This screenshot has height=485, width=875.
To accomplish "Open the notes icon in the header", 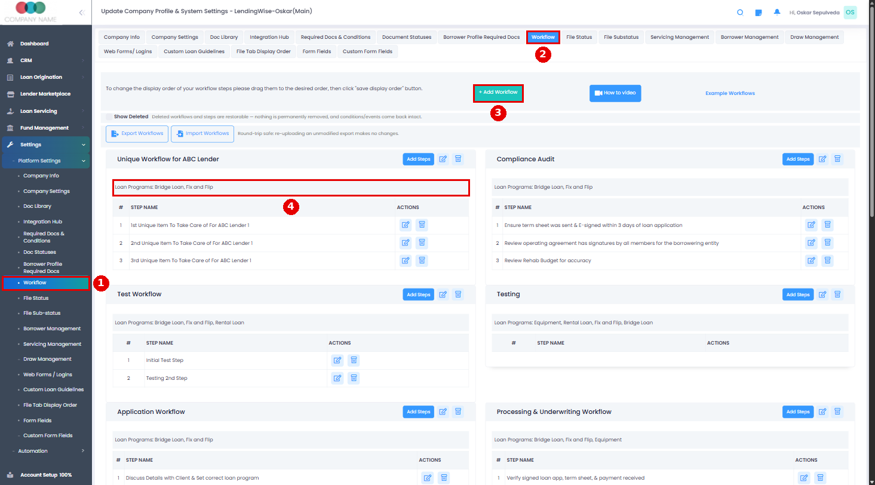I will (x=759, y=13).
